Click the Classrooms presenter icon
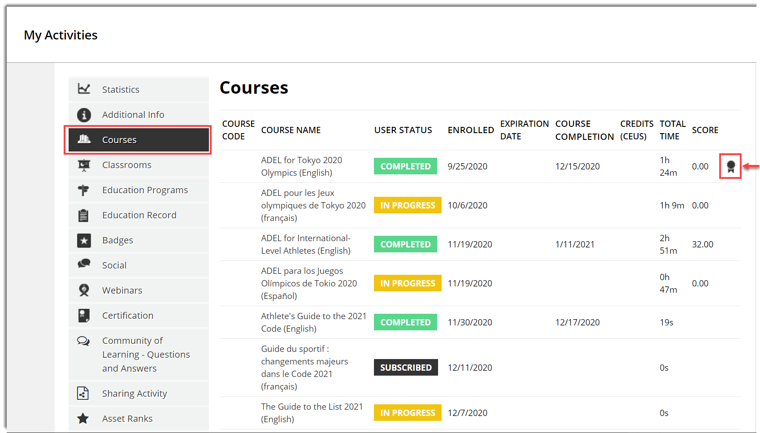 [84, 165]
